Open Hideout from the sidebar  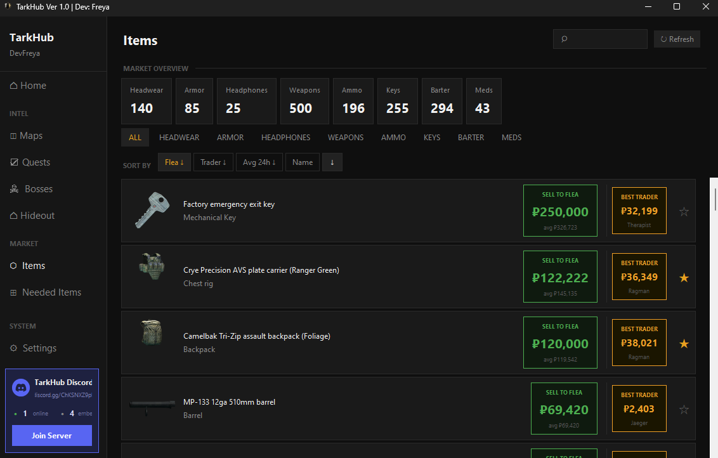(32, 216)
